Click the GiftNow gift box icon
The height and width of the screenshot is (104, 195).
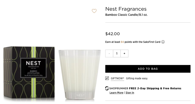pyautogui.click(x=107, y=78)
